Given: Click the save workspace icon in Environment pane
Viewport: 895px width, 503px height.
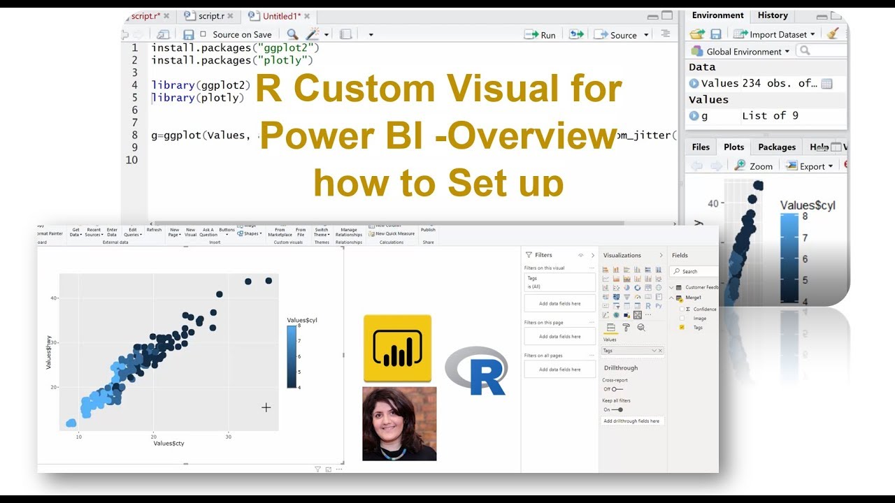Looking at the screenshot, I should click(716, 34).
